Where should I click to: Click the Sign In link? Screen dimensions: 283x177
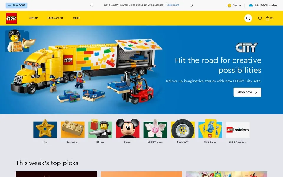pyautogui.click(x=237, y=5)
